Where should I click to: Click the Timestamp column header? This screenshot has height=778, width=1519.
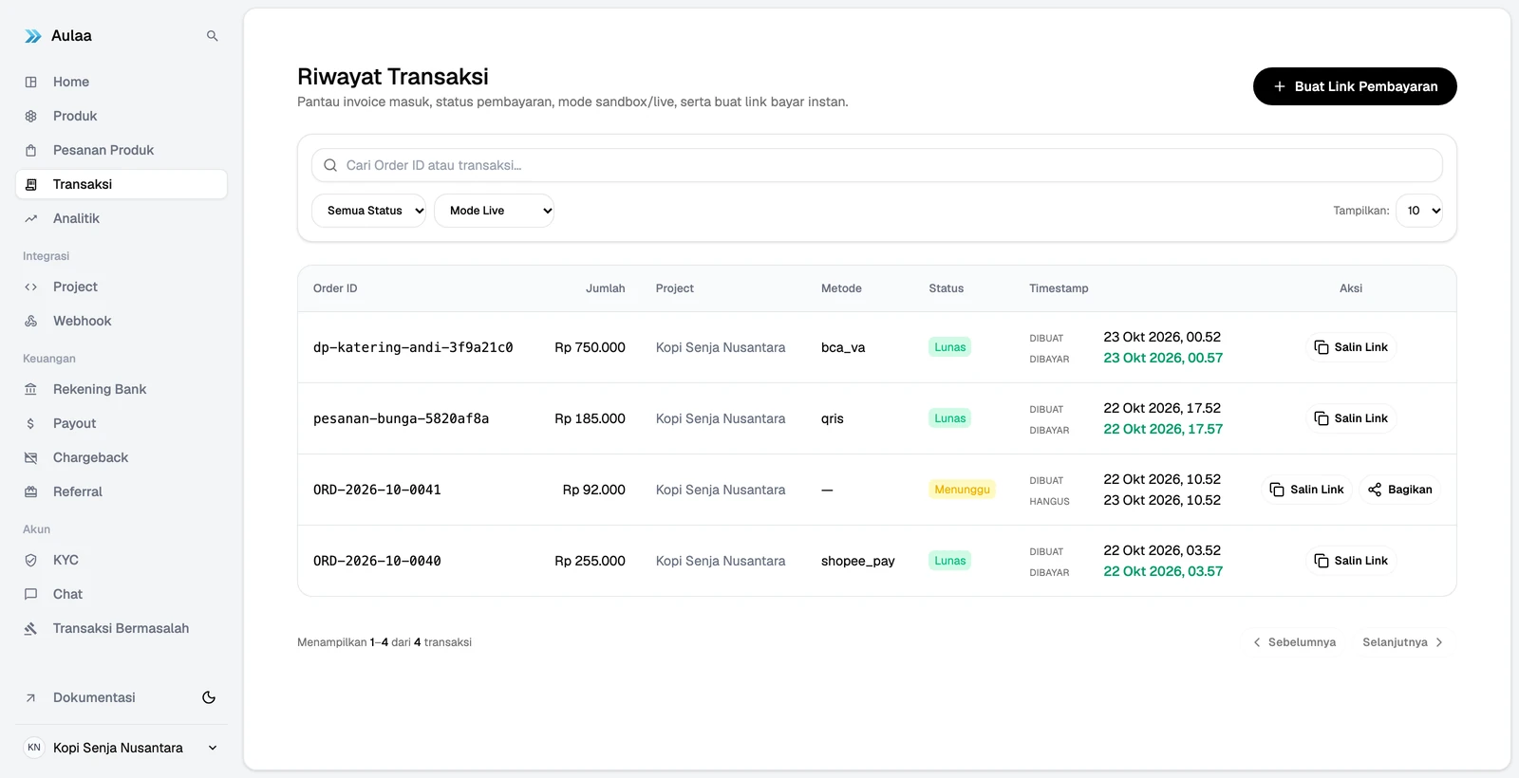tap(1059, 288)
